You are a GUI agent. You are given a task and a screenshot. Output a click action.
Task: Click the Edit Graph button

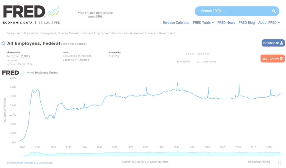point(273,58)
